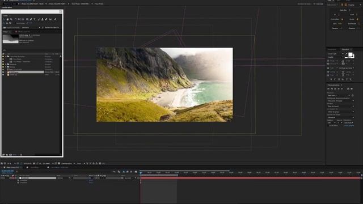Select the third timeline composition tab
Image resolution: width=363 pixels, height=204 pixels.
pyautogui.click(x=60, y=168)
